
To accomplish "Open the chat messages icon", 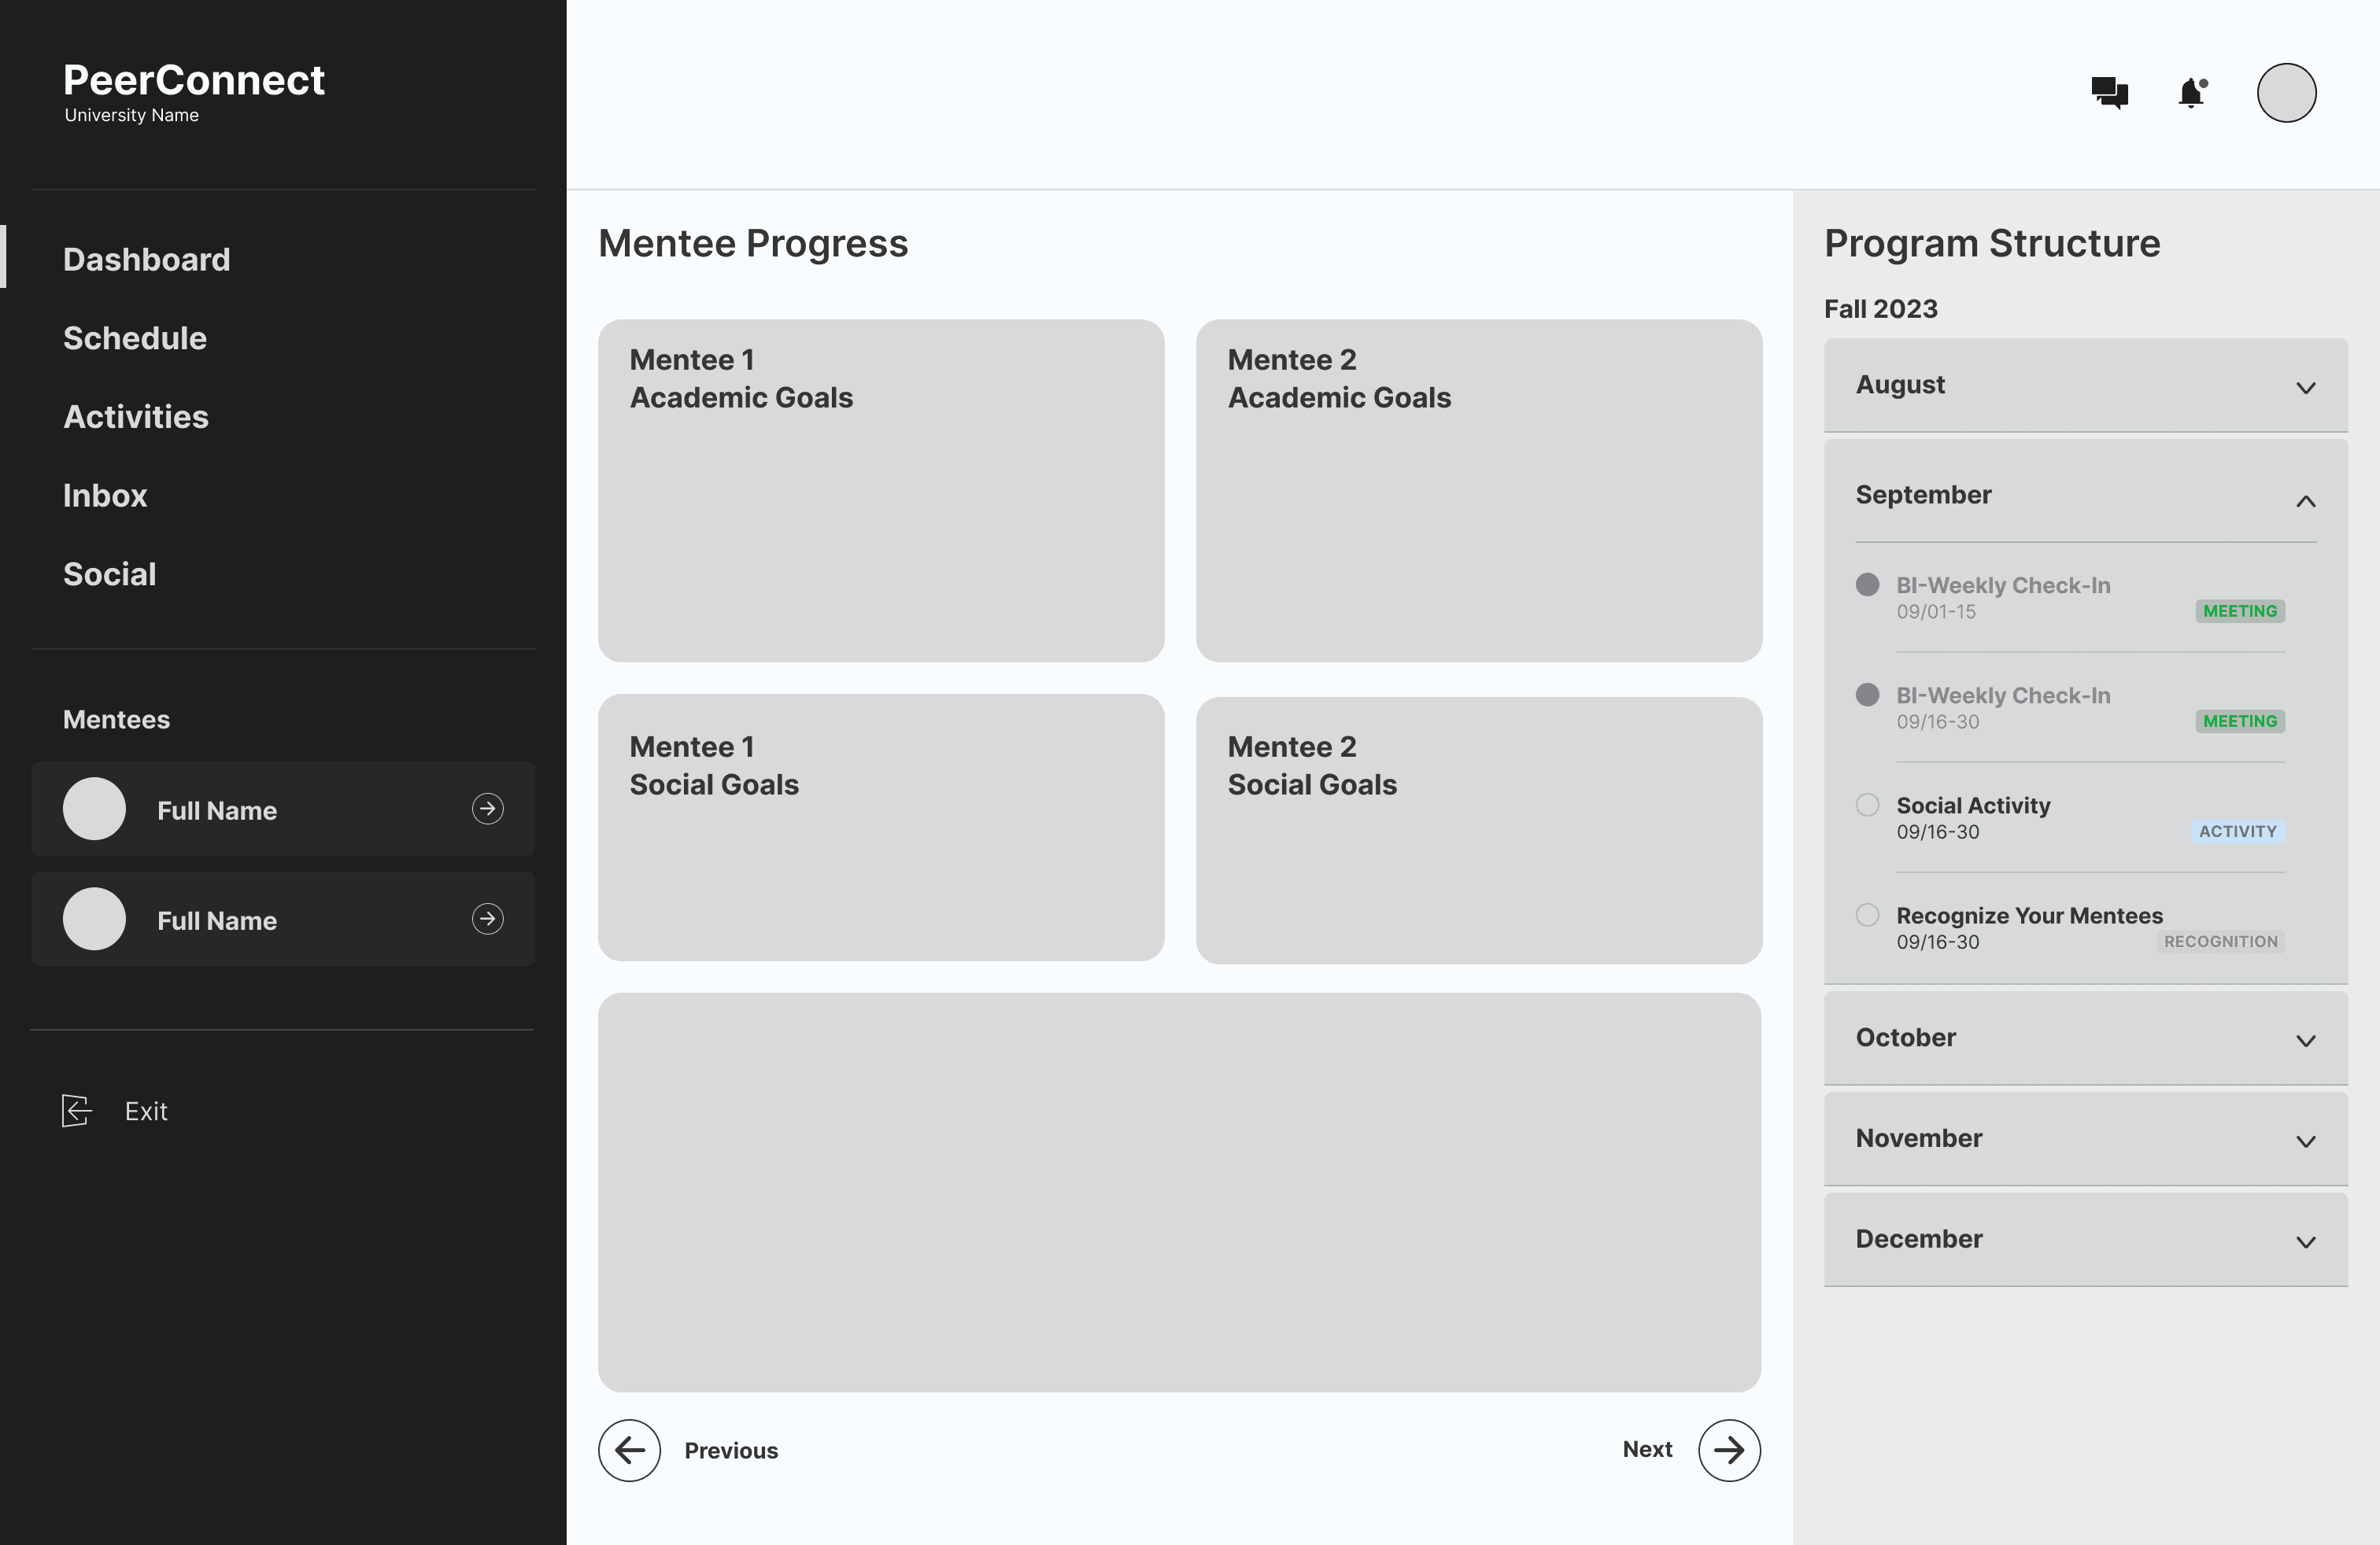I will coord(2109,93).
